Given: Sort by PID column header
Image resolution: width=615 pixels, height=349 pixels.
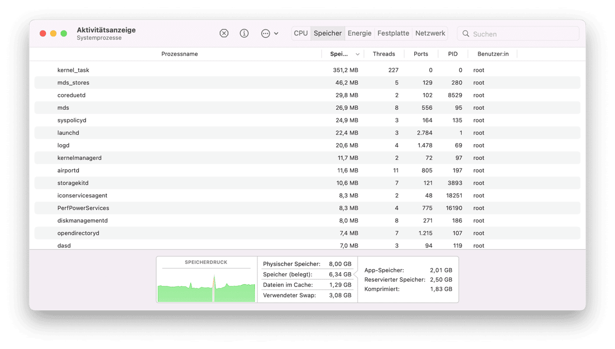Looking at the screenshot, I should 453,54.
